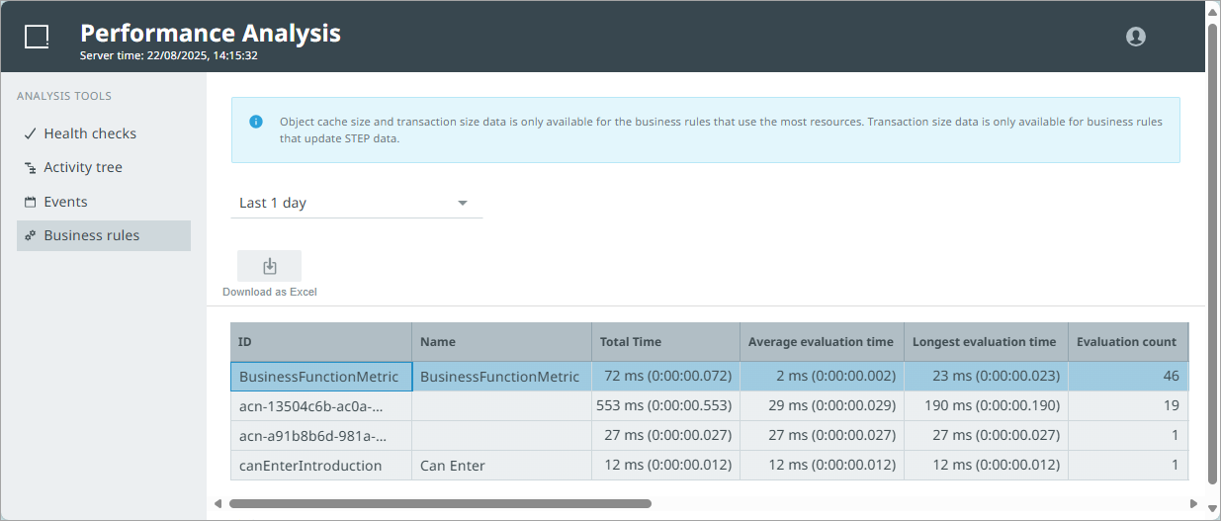Click the Download as Excel icon button
1221x521 pixels.
point(269,266)
